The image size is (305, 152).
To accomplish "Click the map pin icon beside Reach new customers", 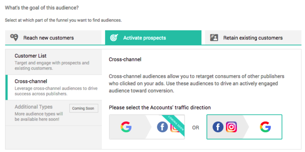I will (14, 37).
